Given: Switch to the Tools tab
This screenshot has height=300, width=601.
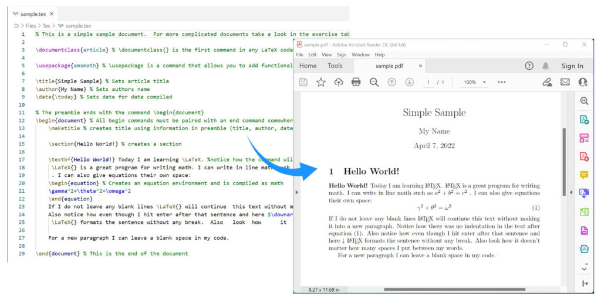Looking at the screenshot, I should [335, 66].
